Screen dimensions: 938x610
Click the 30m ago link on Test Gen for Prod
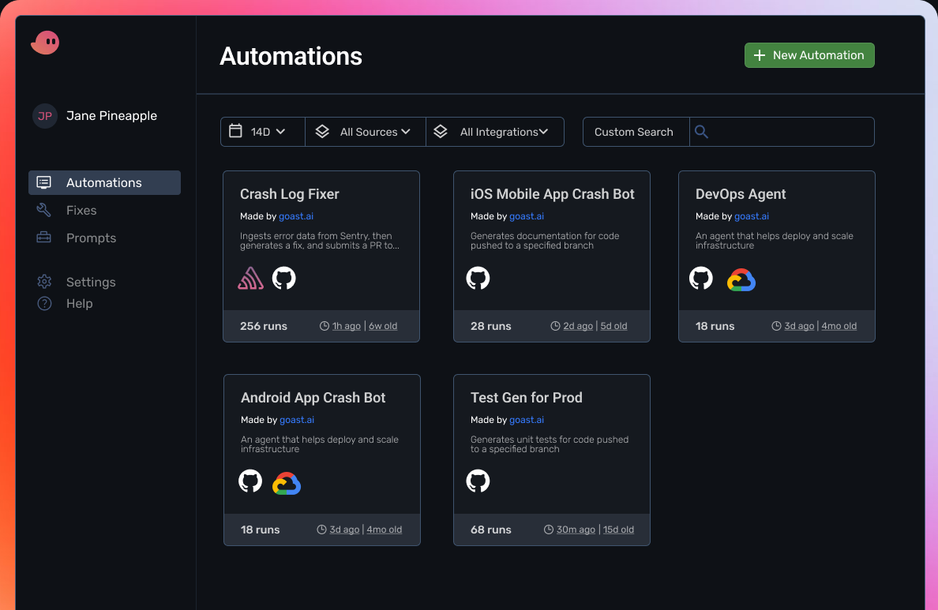pos(576,529)
